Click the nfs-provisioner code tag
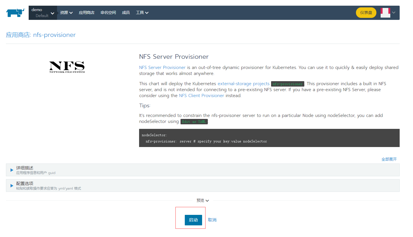Screen dimensions: 413x237 click(x=288, y=84)
